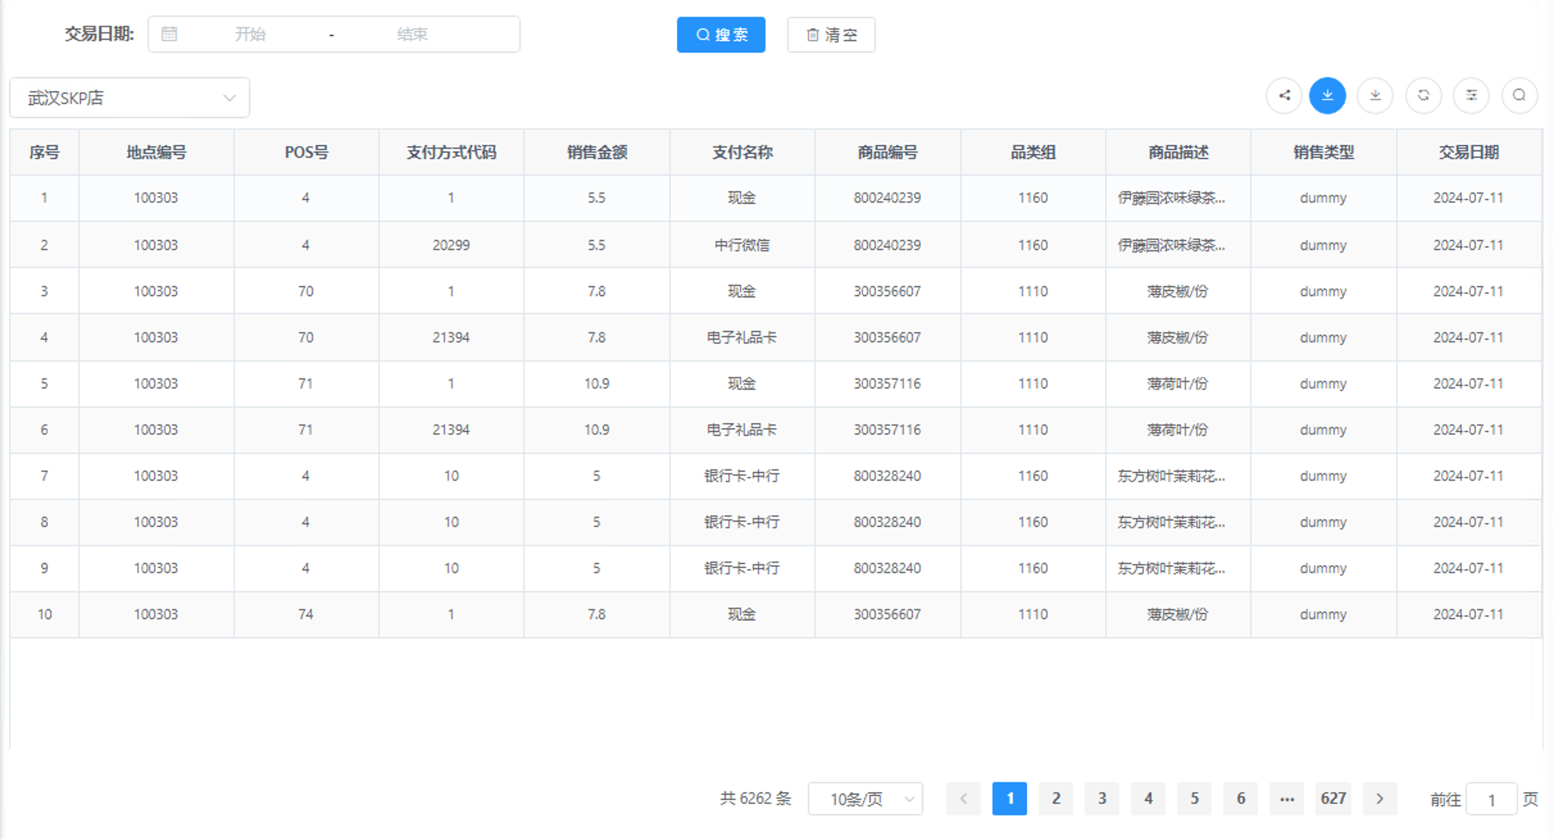Select the row with 电子礼品卡 payment
Image resolution: width=1553 pixels, height=840 pixels.
[742, 337]
